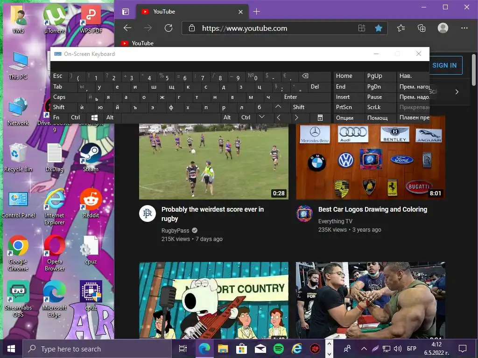The height and width of the screenshot is (358, 478).
Task: Select the Opera Browser desktop icon
Action: tap(55, 253)
